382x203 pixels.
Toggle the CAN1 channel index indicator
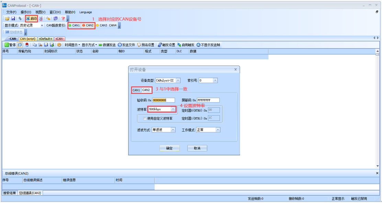(x=74, y=25)
